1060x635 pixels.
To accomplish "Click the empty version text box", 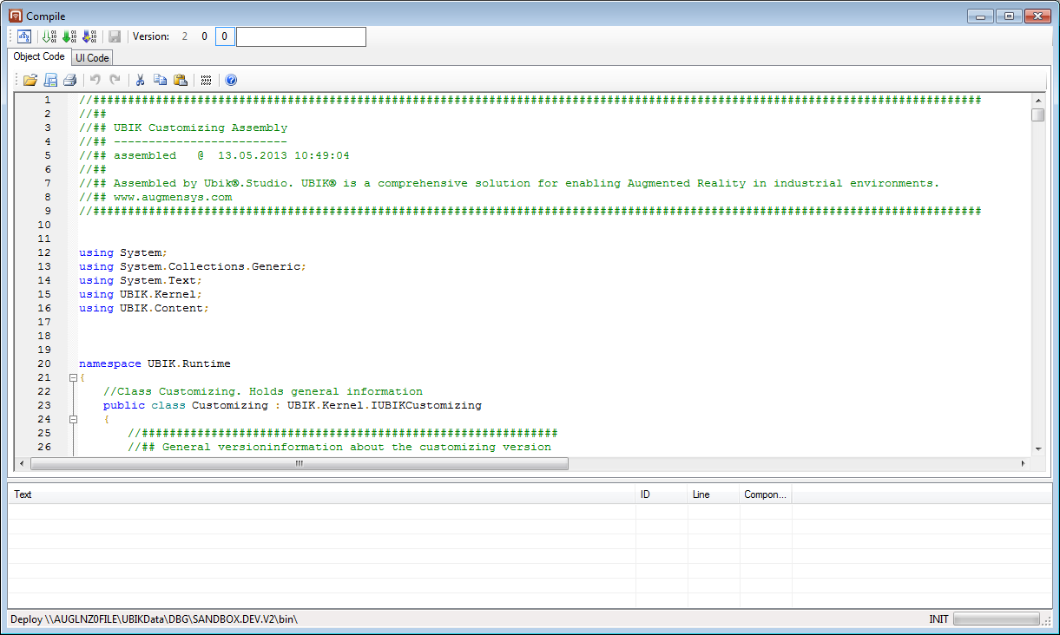I will click(300, 36).
